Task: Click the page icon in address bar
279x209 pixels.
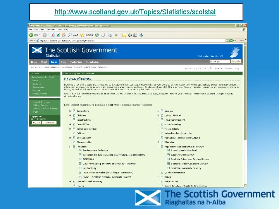Action: pos(38,41)
